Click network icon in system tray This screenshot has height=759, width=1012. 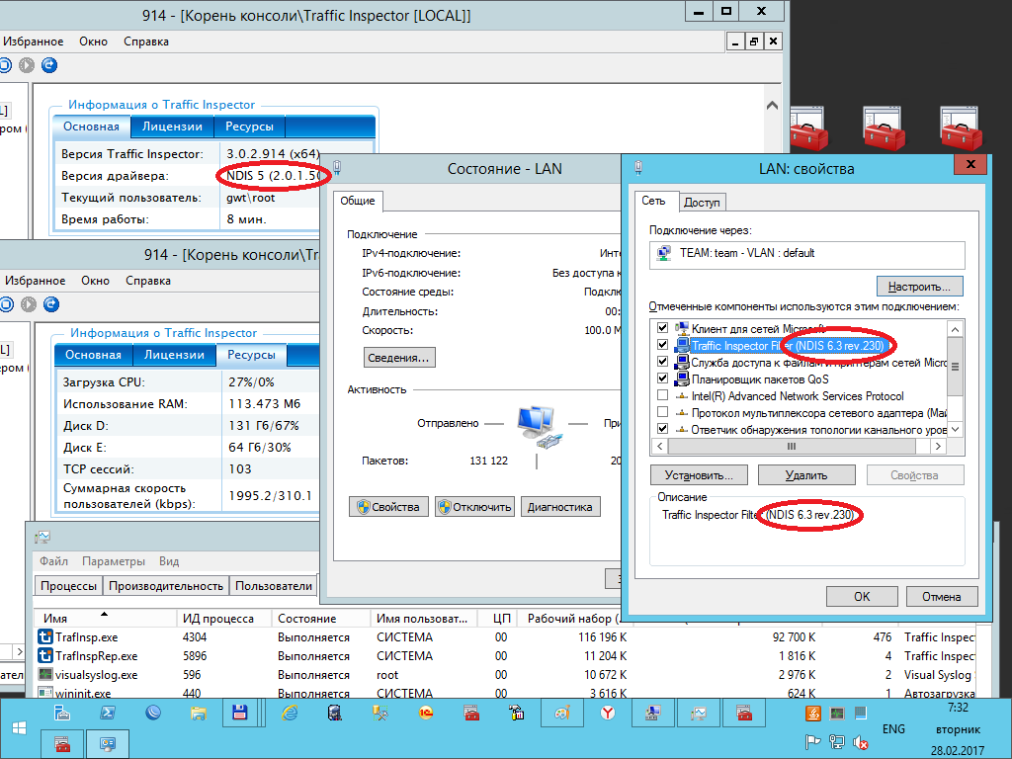tap(836, 743)
